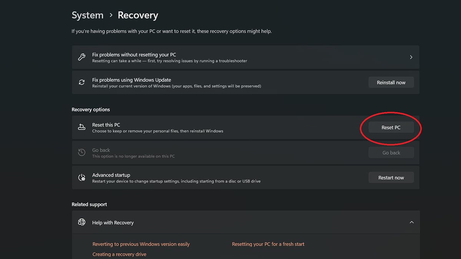Screen dimensions: 461x259
Task: Click the Reset this PC row title
Action: (x=106, y=125)
